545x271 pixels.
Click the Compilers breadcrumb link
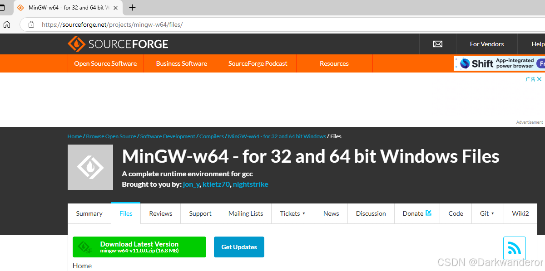tap(212, 136)
